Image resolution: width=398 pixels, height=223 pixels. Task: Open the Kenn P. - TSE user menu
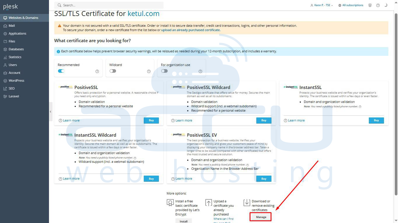pyautogui.click(x=322, y=5)
